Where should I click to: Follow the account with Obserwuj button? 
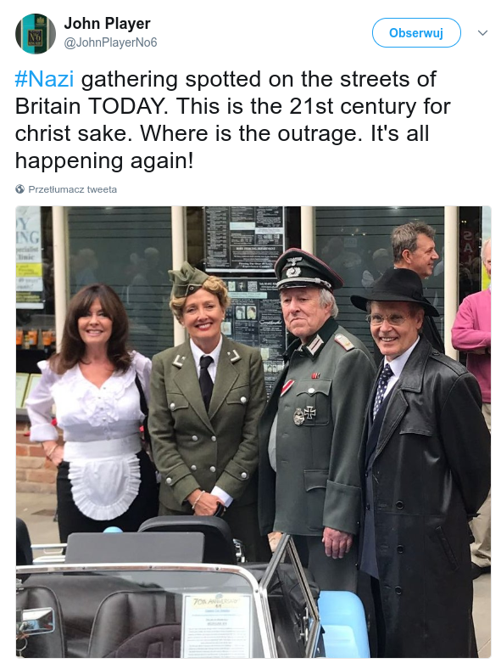point(416,33)
